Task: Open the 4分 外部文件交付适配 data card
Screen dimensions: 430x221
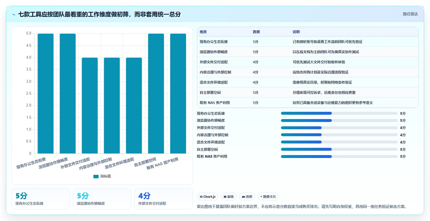Action: [163, 199]
